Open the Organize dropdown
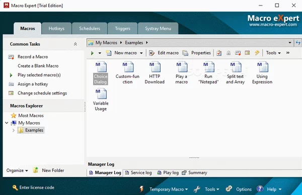 click(x=17, y=170)
